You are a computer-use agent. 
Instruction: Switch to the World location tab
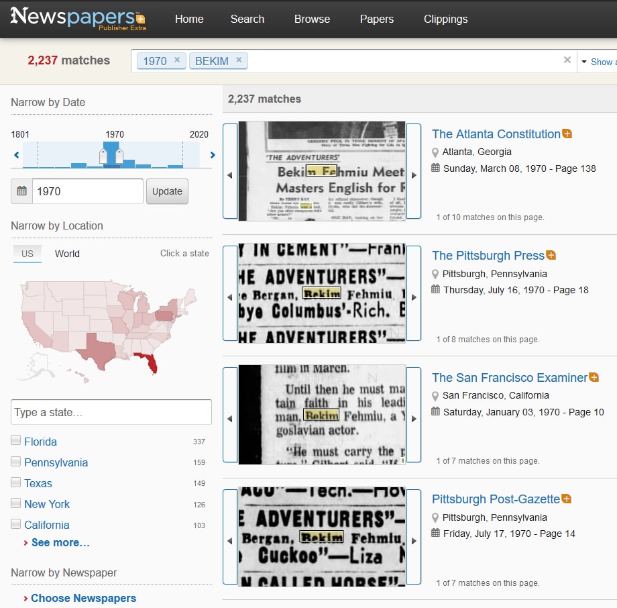pyautogui.click(x=67, y=254)
